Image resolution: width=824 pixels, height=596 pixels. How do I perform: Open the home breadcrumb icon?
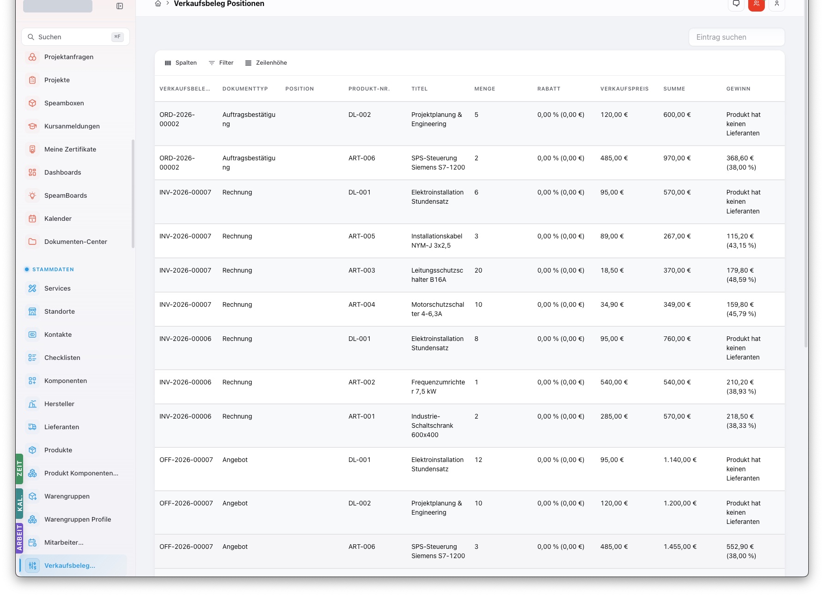[x=158, y=4]
